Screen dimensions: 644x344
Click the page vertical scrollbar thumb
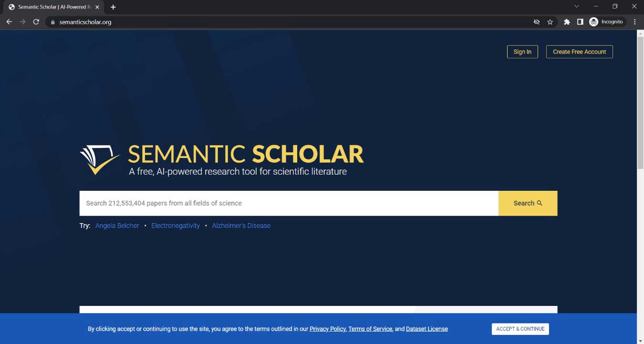640,103
